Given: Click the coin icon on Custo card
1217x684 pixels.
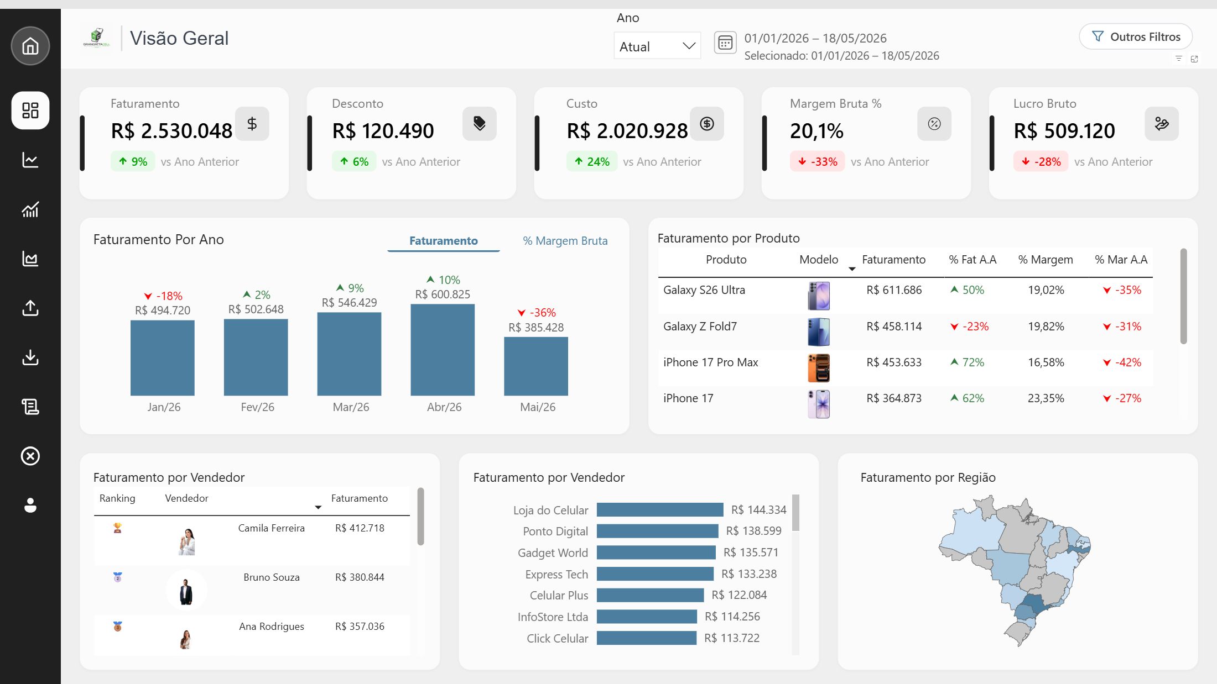Looking at the screenshot, I should (707, 124).
